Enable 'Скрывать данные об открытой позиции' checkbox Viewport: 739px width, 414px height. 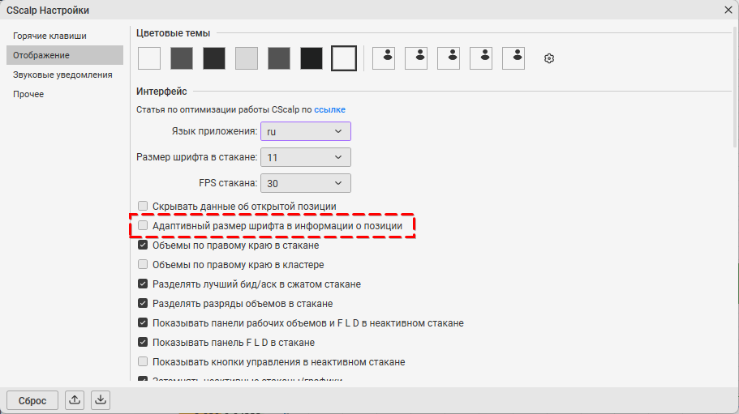pyautogui.click(x=143, y=207)
